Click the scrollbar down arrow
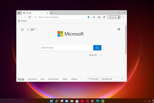The height and width of the screenshot is (103, 154). 126,81
